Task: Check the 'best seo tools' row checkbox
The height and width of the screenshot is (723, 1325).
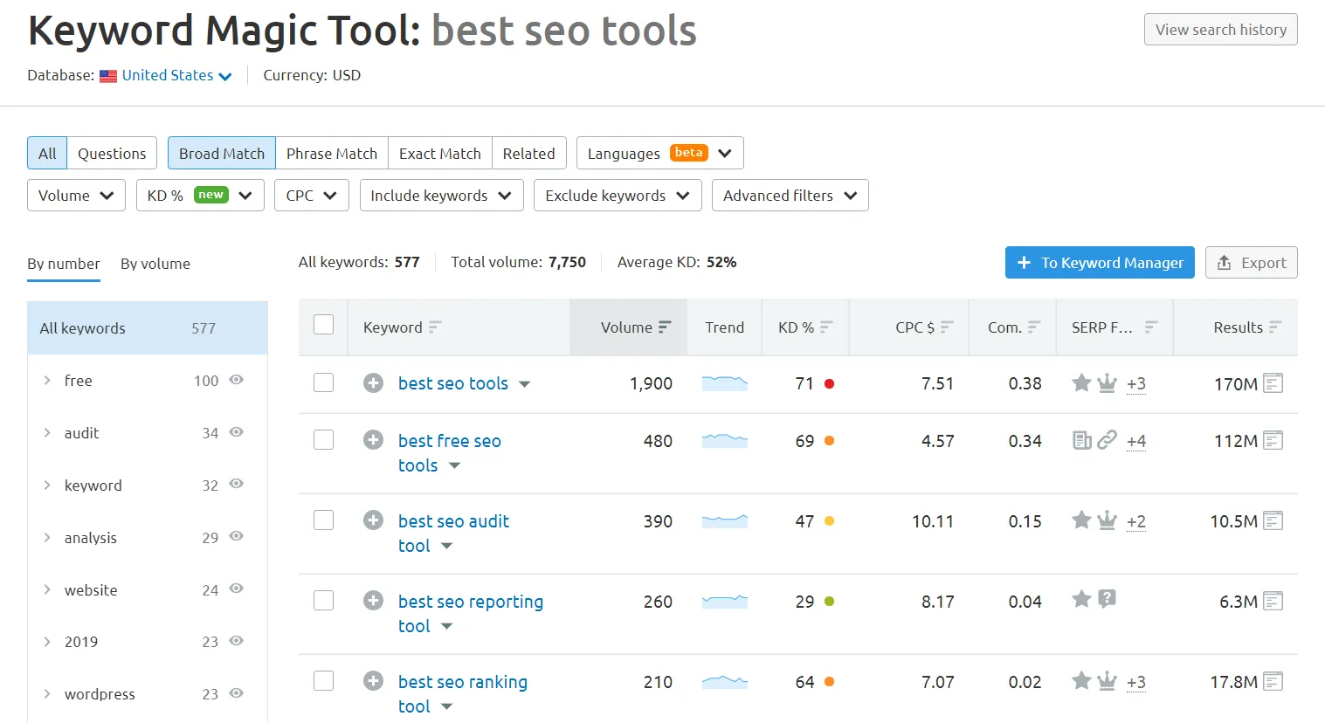Action: 323,382
